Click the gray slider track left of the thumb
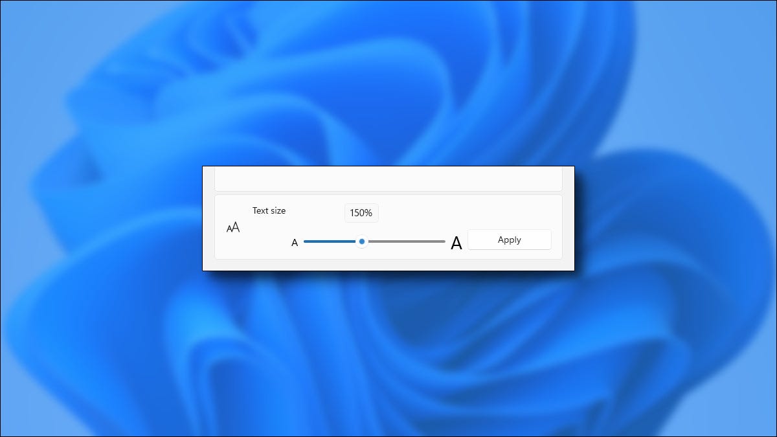This screenshot has height=437, width=777. tap(330, 241)
